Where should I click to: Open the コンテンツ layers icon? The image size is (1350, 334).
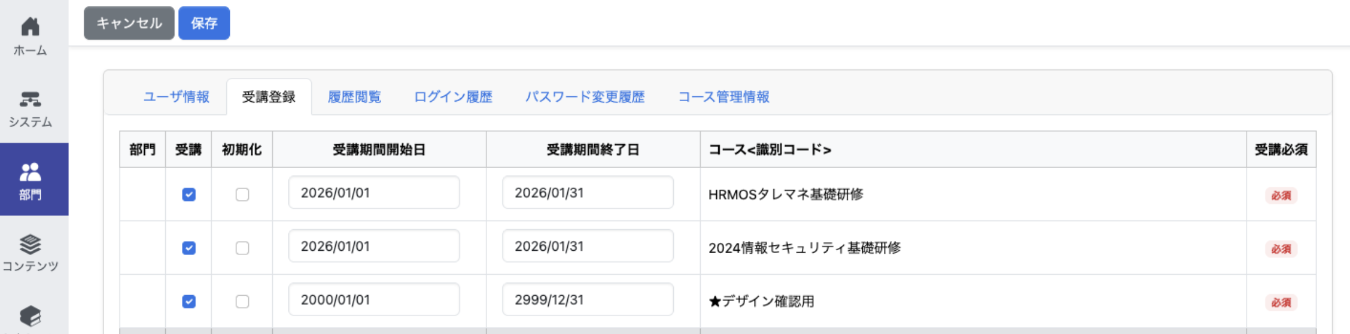pos(30,244)
